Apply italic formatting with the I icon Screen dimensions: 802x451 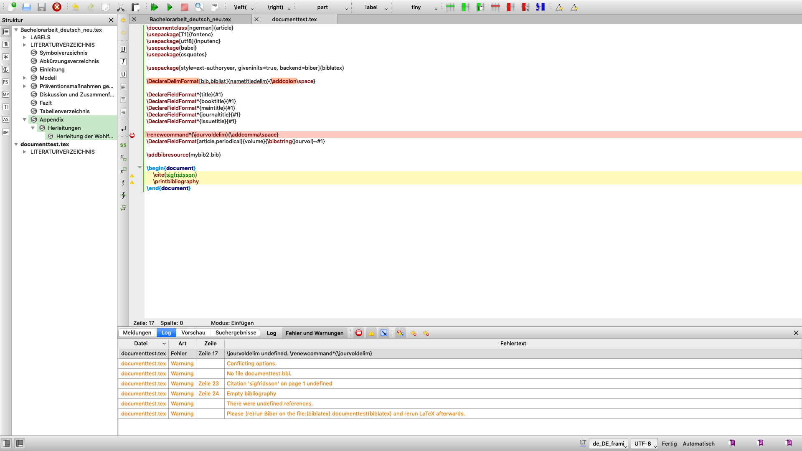(123, 62)
